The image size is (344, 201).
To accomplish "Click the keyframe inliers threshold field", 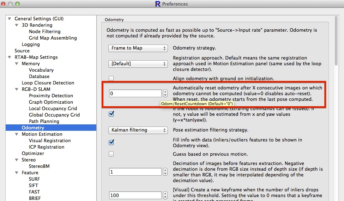I will tap(135, 195).
